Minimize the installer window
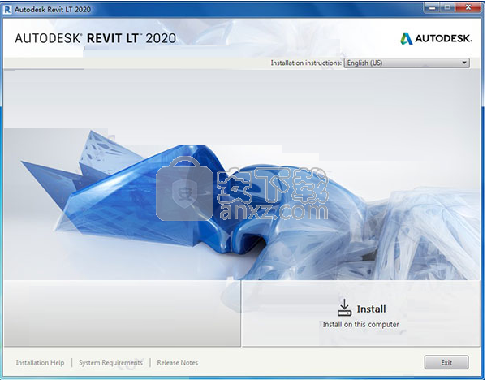Screen dimensions: 487x380 (x=432, y=7)
